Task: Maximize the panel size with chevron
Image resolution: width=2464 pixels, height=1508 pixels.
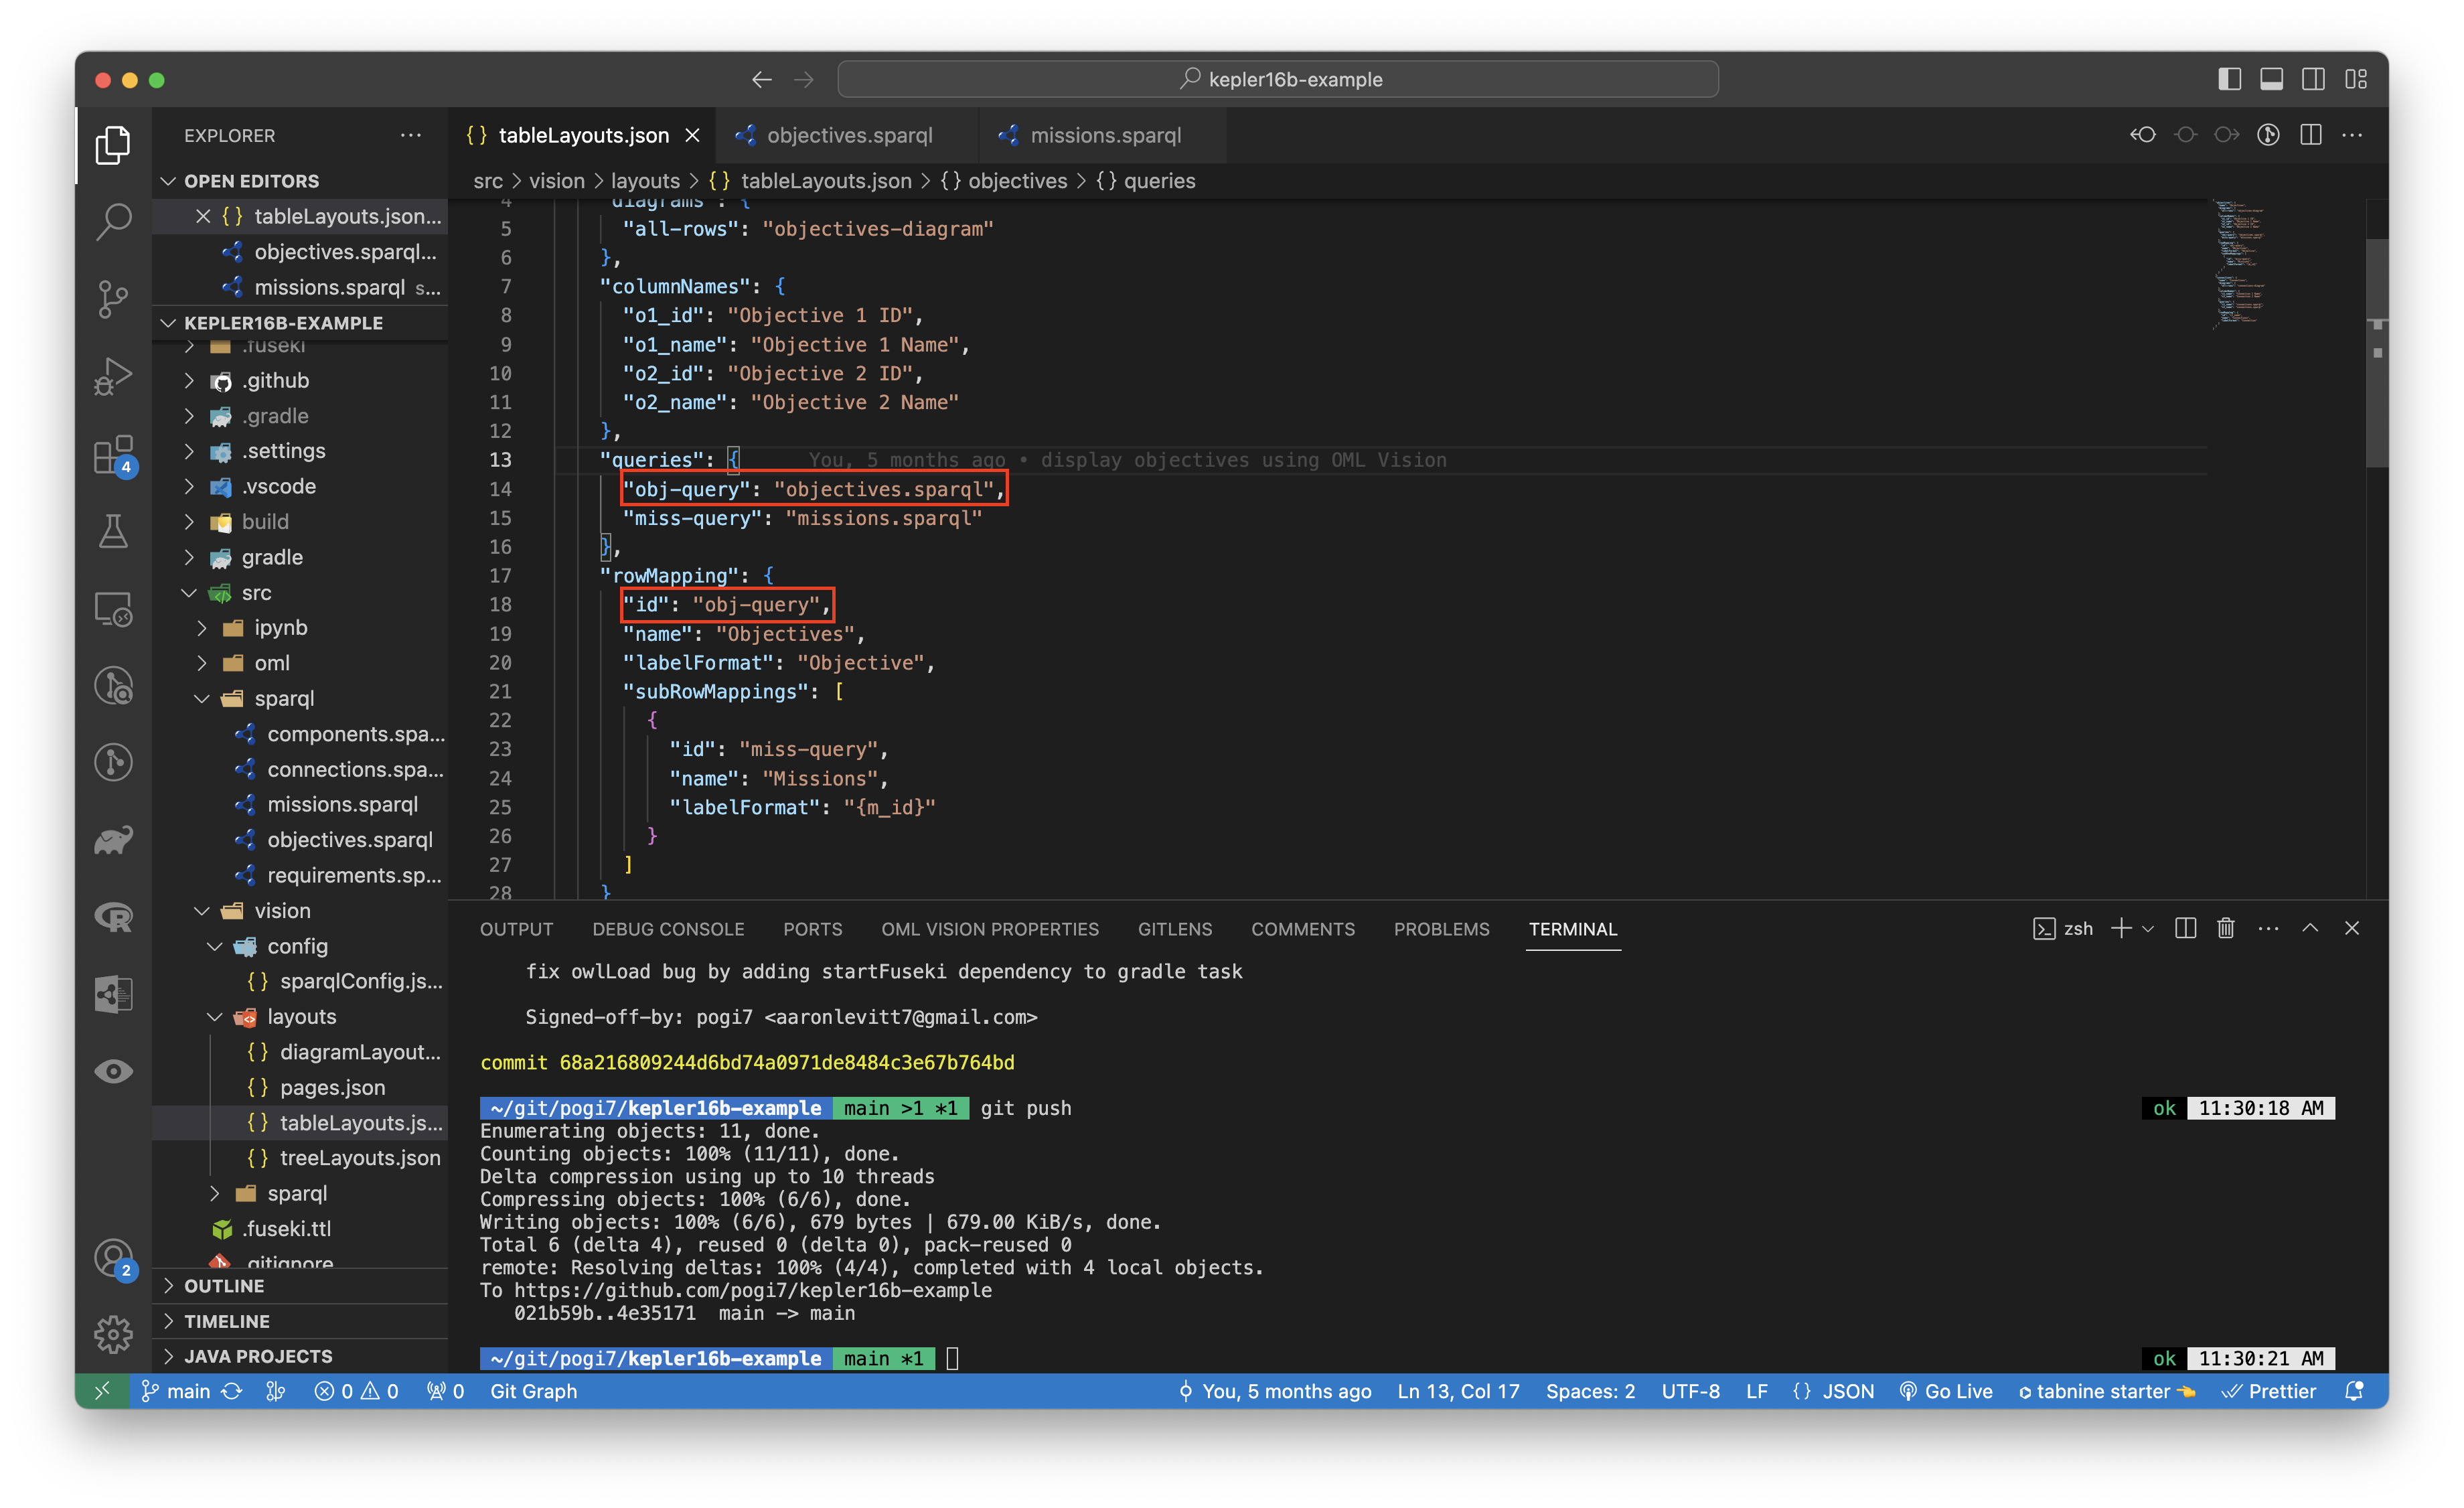Action: tap(2310, 928)
